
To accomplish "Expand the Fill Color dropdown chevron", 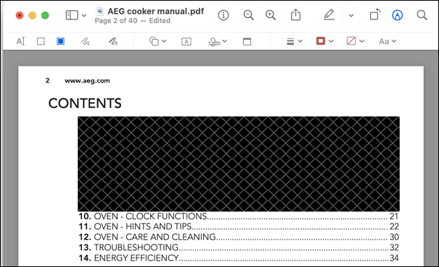I will (x=362, y=41).
